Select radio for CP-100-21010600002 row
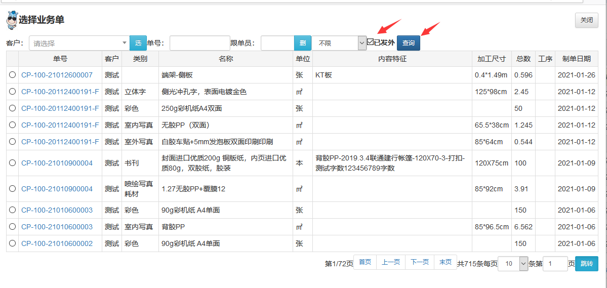Image resolution: width=607 pixels, height=288 pixels. 12,243
